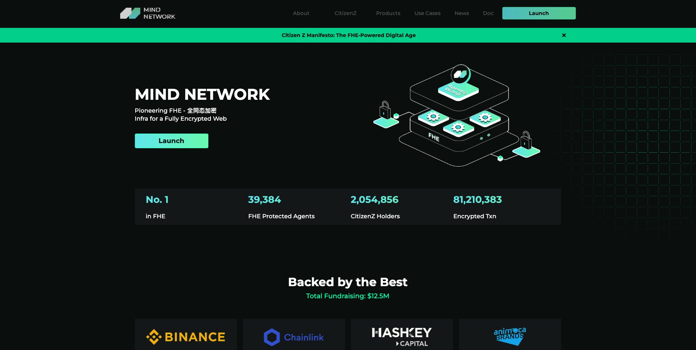This screenshot has width=696, height=350.
Task: Click the hero Launch button under tagline
Action: click(x=171, y=141)
